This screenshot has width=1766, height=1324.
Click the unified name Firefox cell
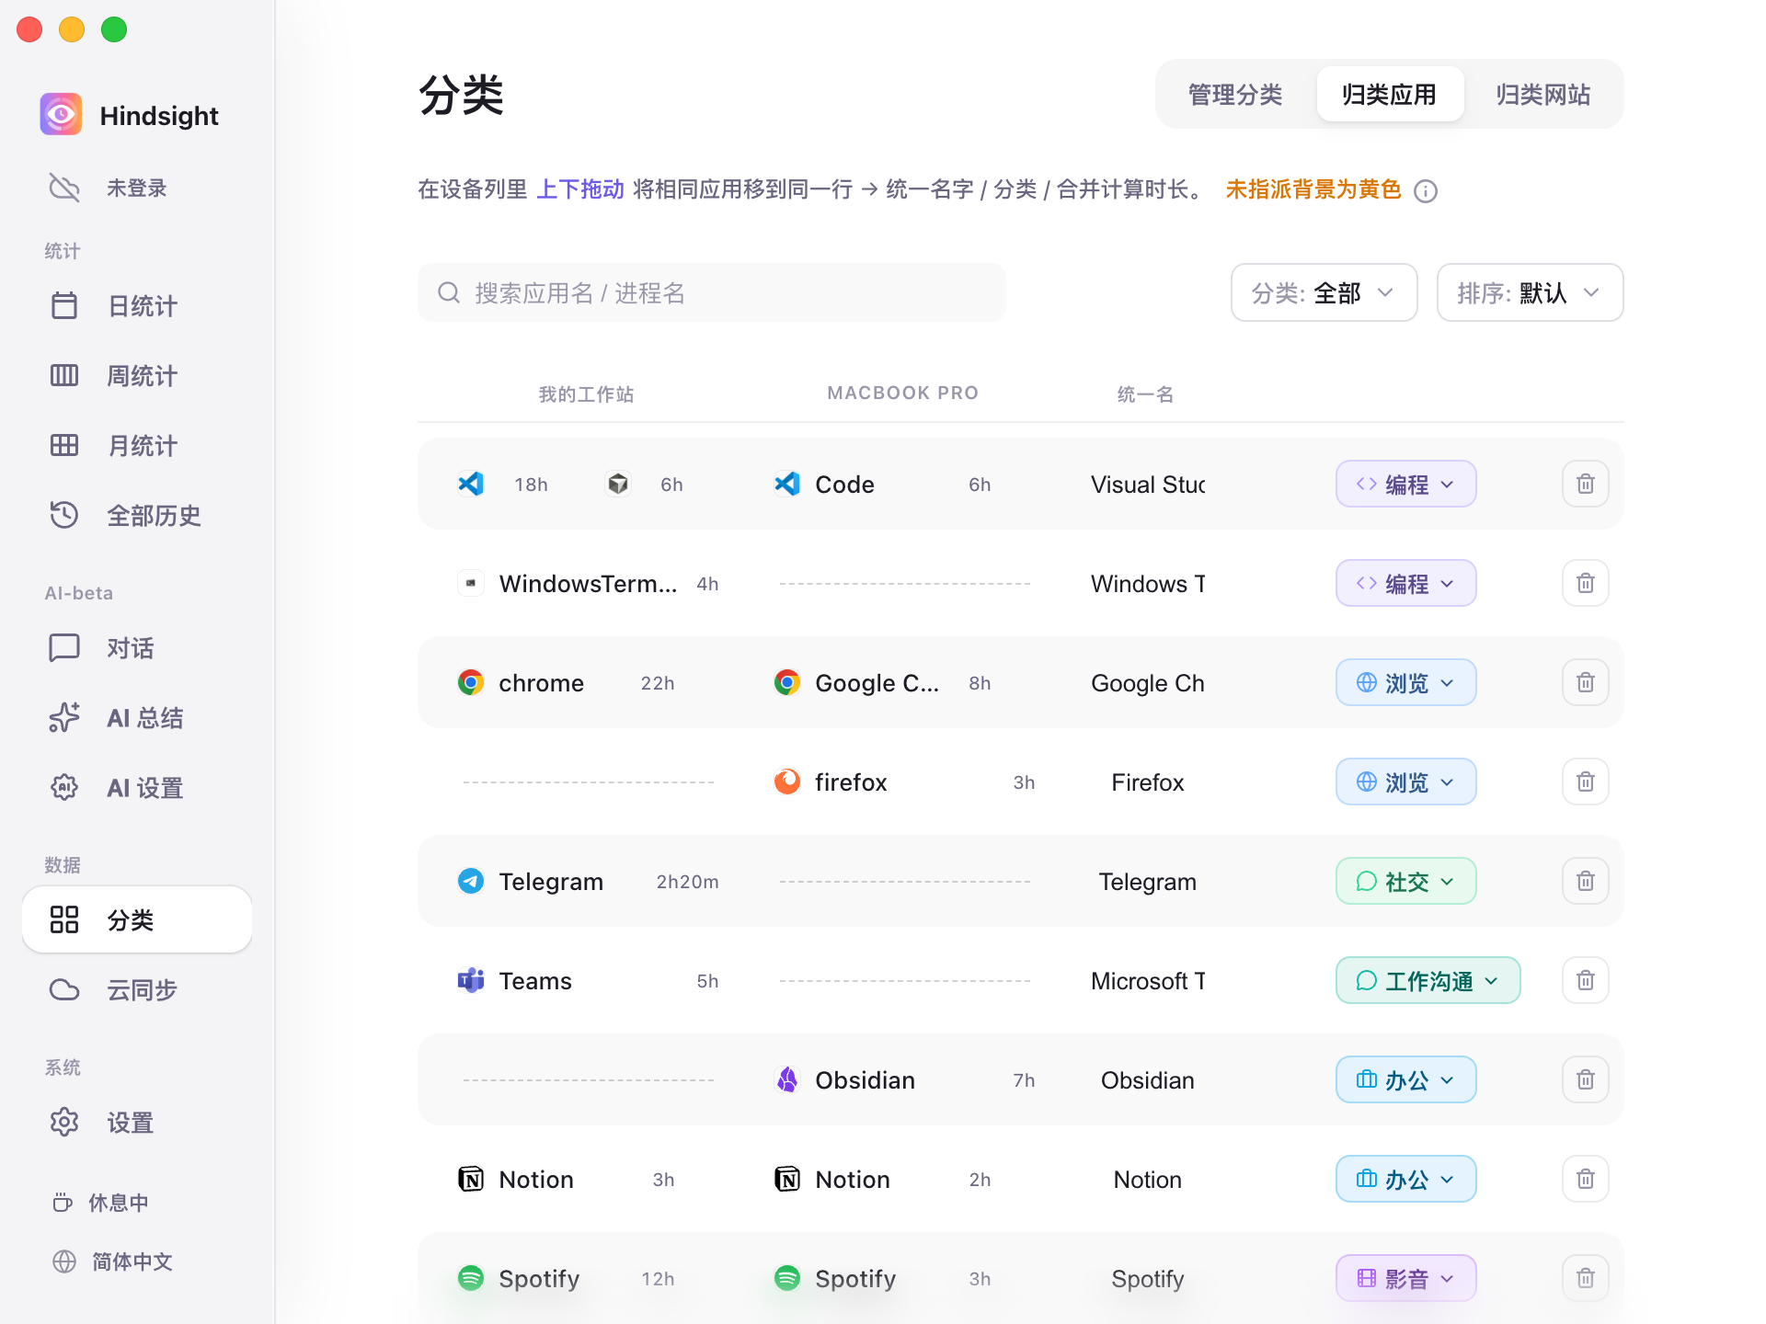click(x=1147, y=782)
